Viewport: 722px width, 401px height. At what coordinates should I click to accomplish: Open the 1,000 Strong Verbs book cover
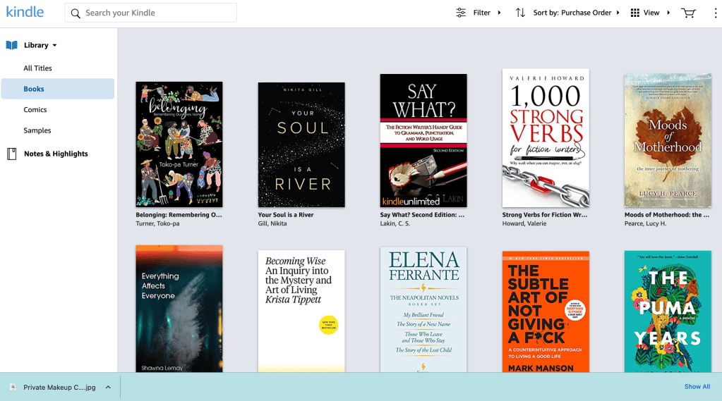click(x=546, y=138)
